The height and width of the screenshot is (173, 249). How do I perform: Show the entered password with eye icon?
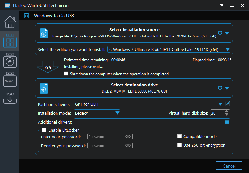(x=128, y=136)
